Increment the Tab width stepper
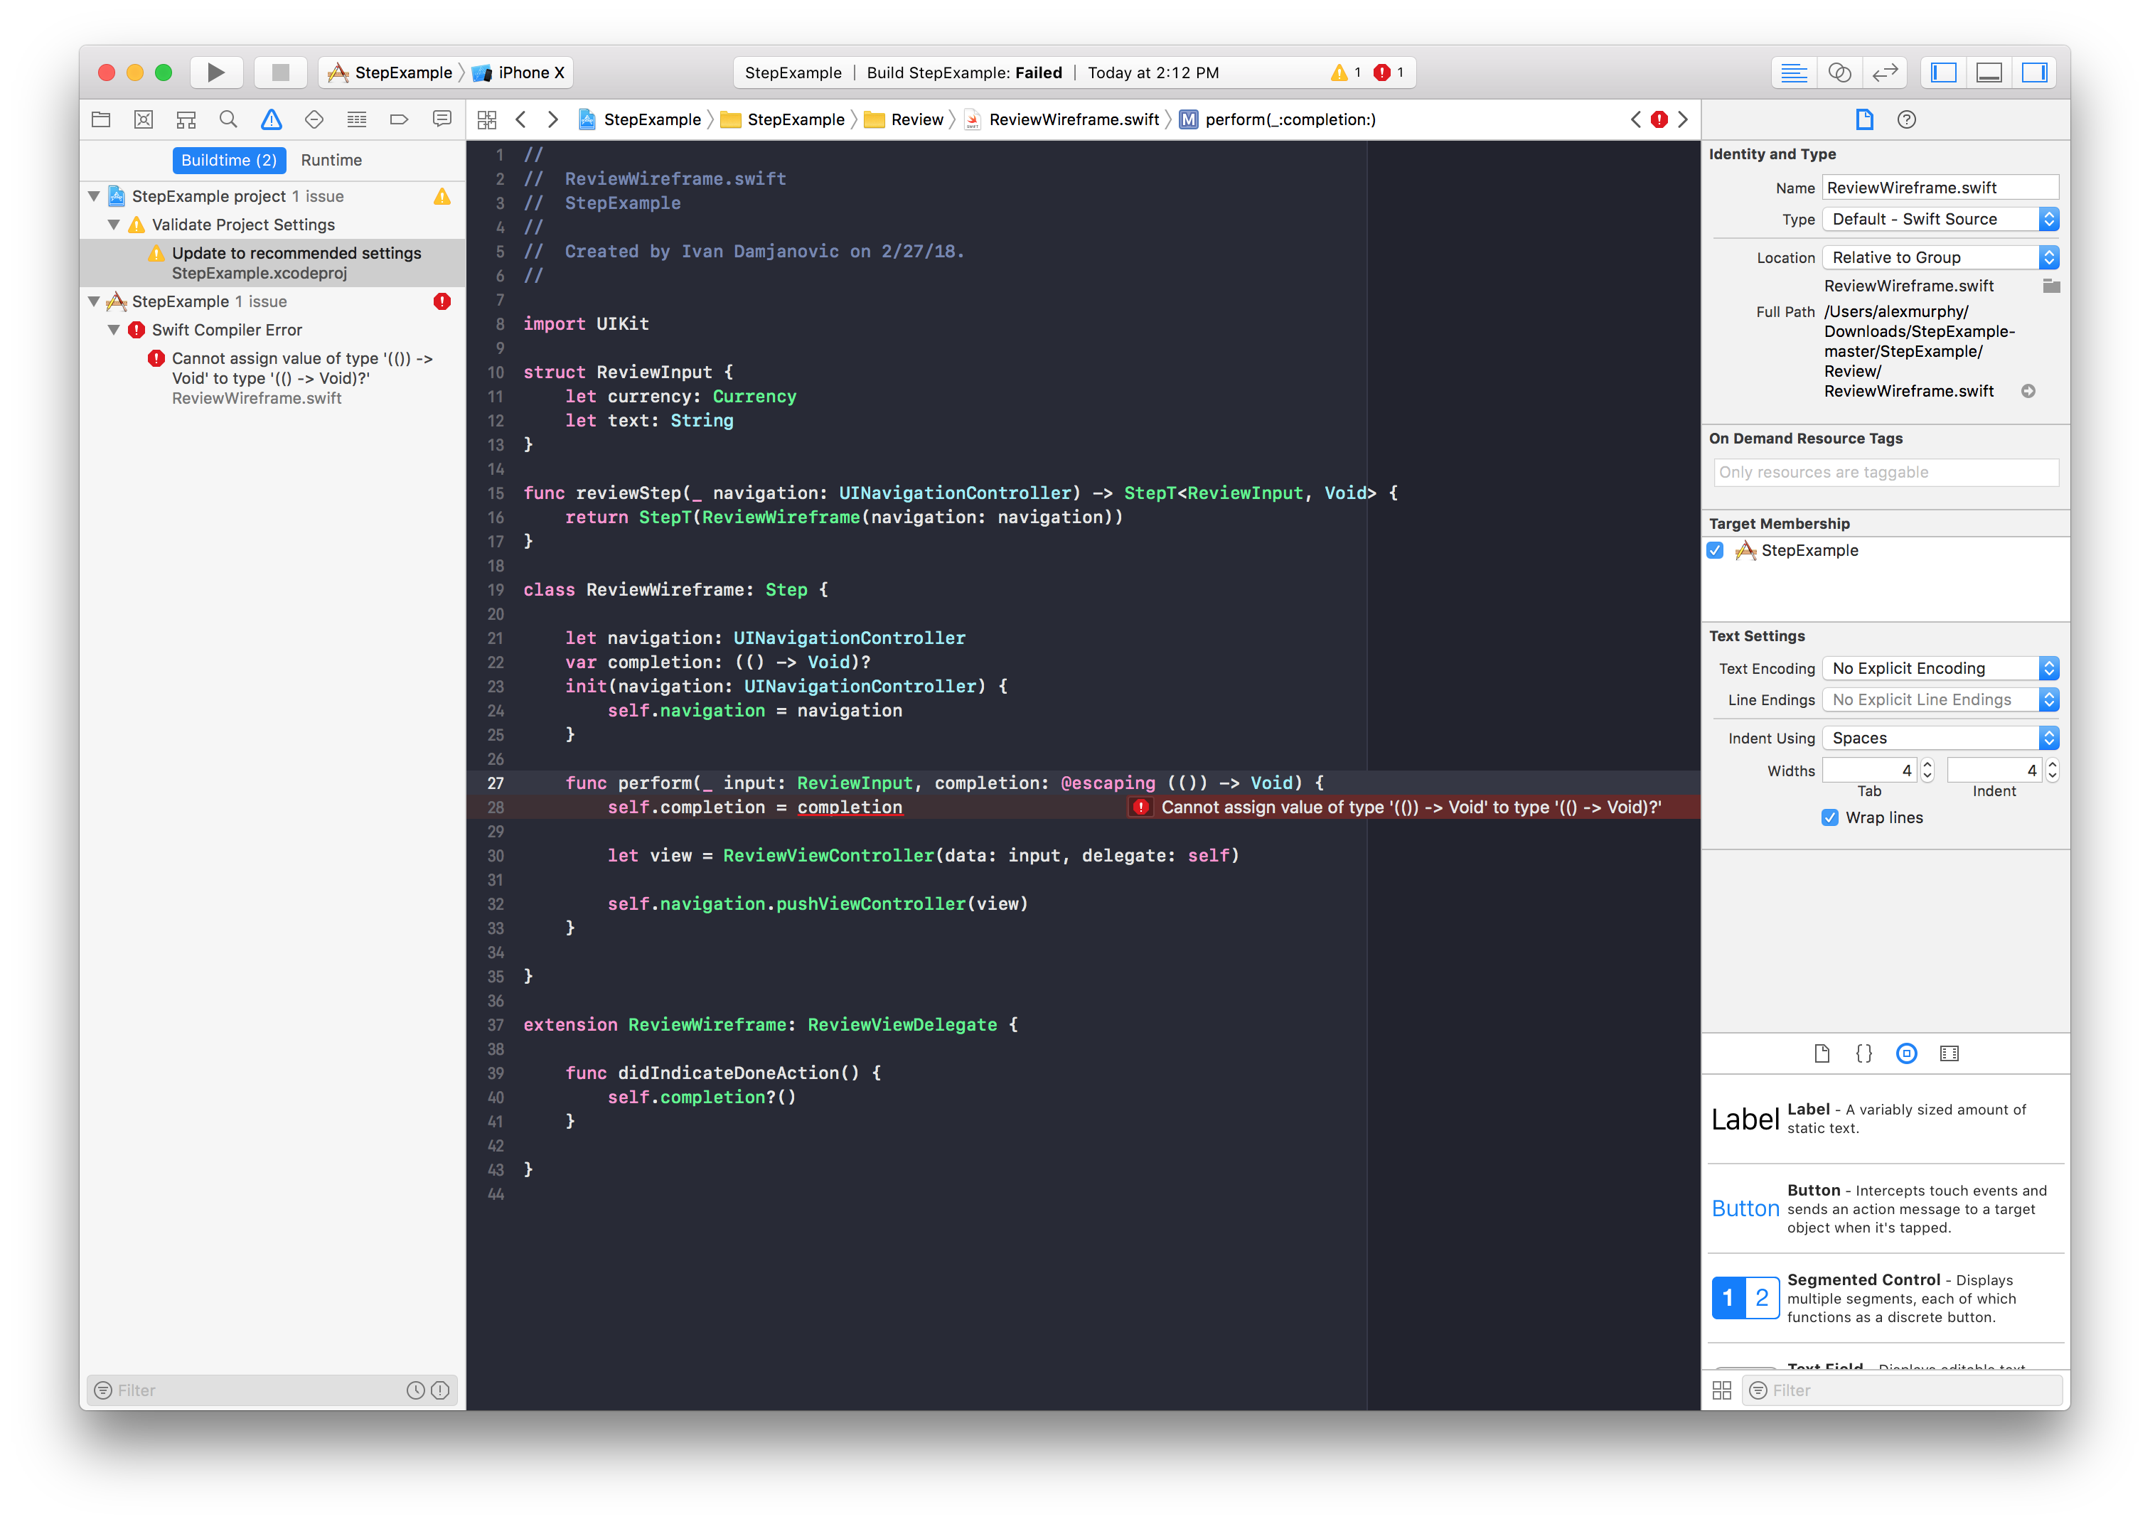The height and width of the screenshot is (1524, 2150). 1927,765
